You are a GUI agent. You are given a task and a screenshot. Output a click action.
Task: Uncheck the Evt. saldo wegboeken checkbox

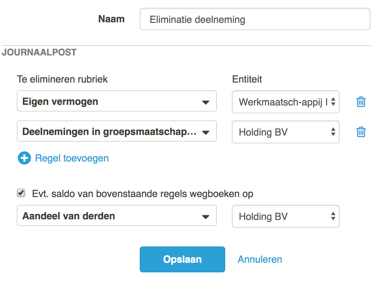click(21, 193)
